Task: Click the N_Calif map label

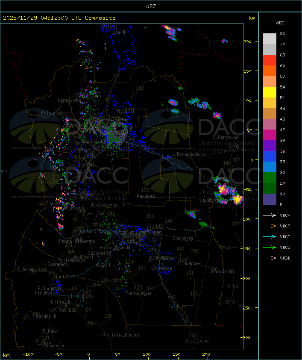Action: tap(126, 111)
